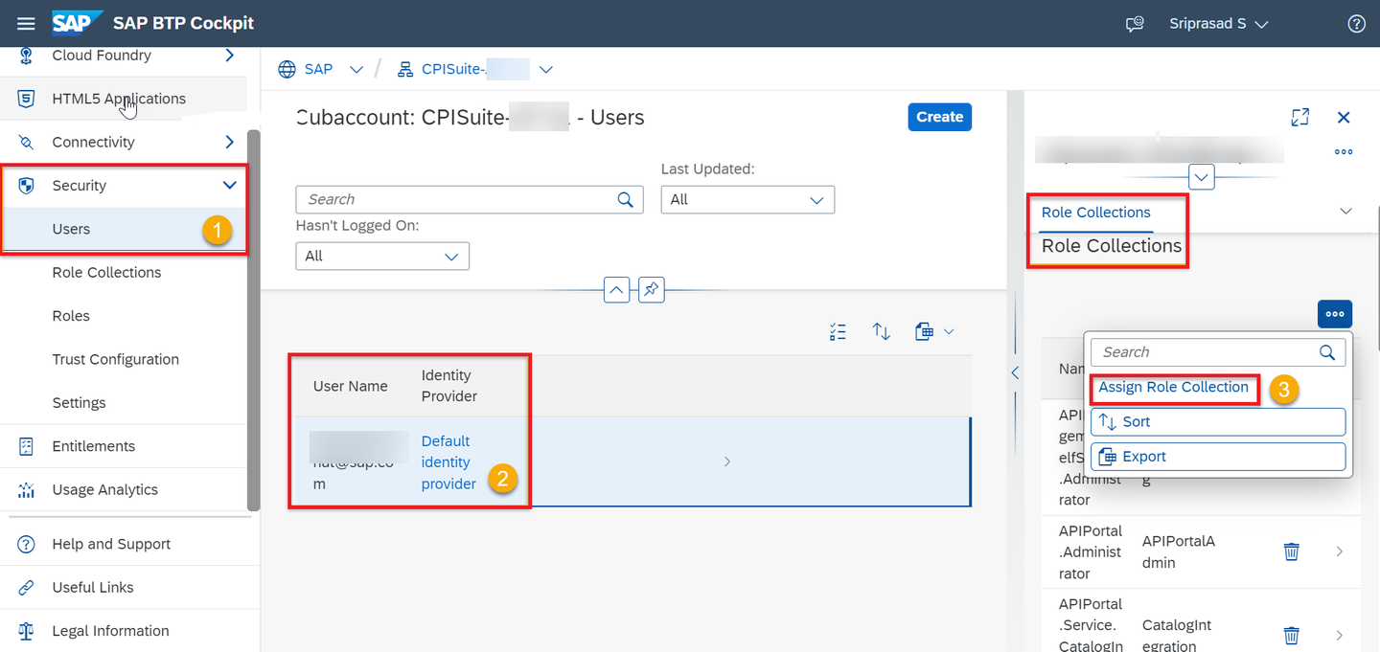This screenshot has width=1380, height=652.
Task: Click the left navigation scrollbar
Action: (254, 320)
